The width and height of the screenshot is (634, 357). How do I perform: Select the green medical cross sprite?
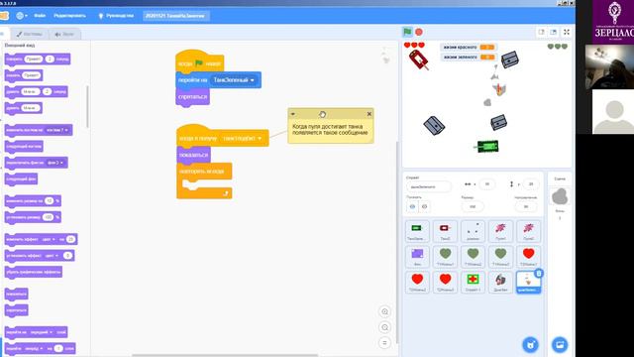473,282
